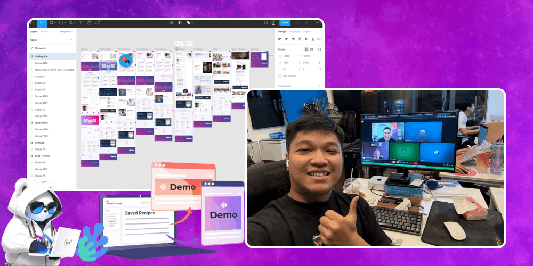The width and height of the screenshot is (533, 266).
Task: Click the Create component icon
Action: point(171,23)
